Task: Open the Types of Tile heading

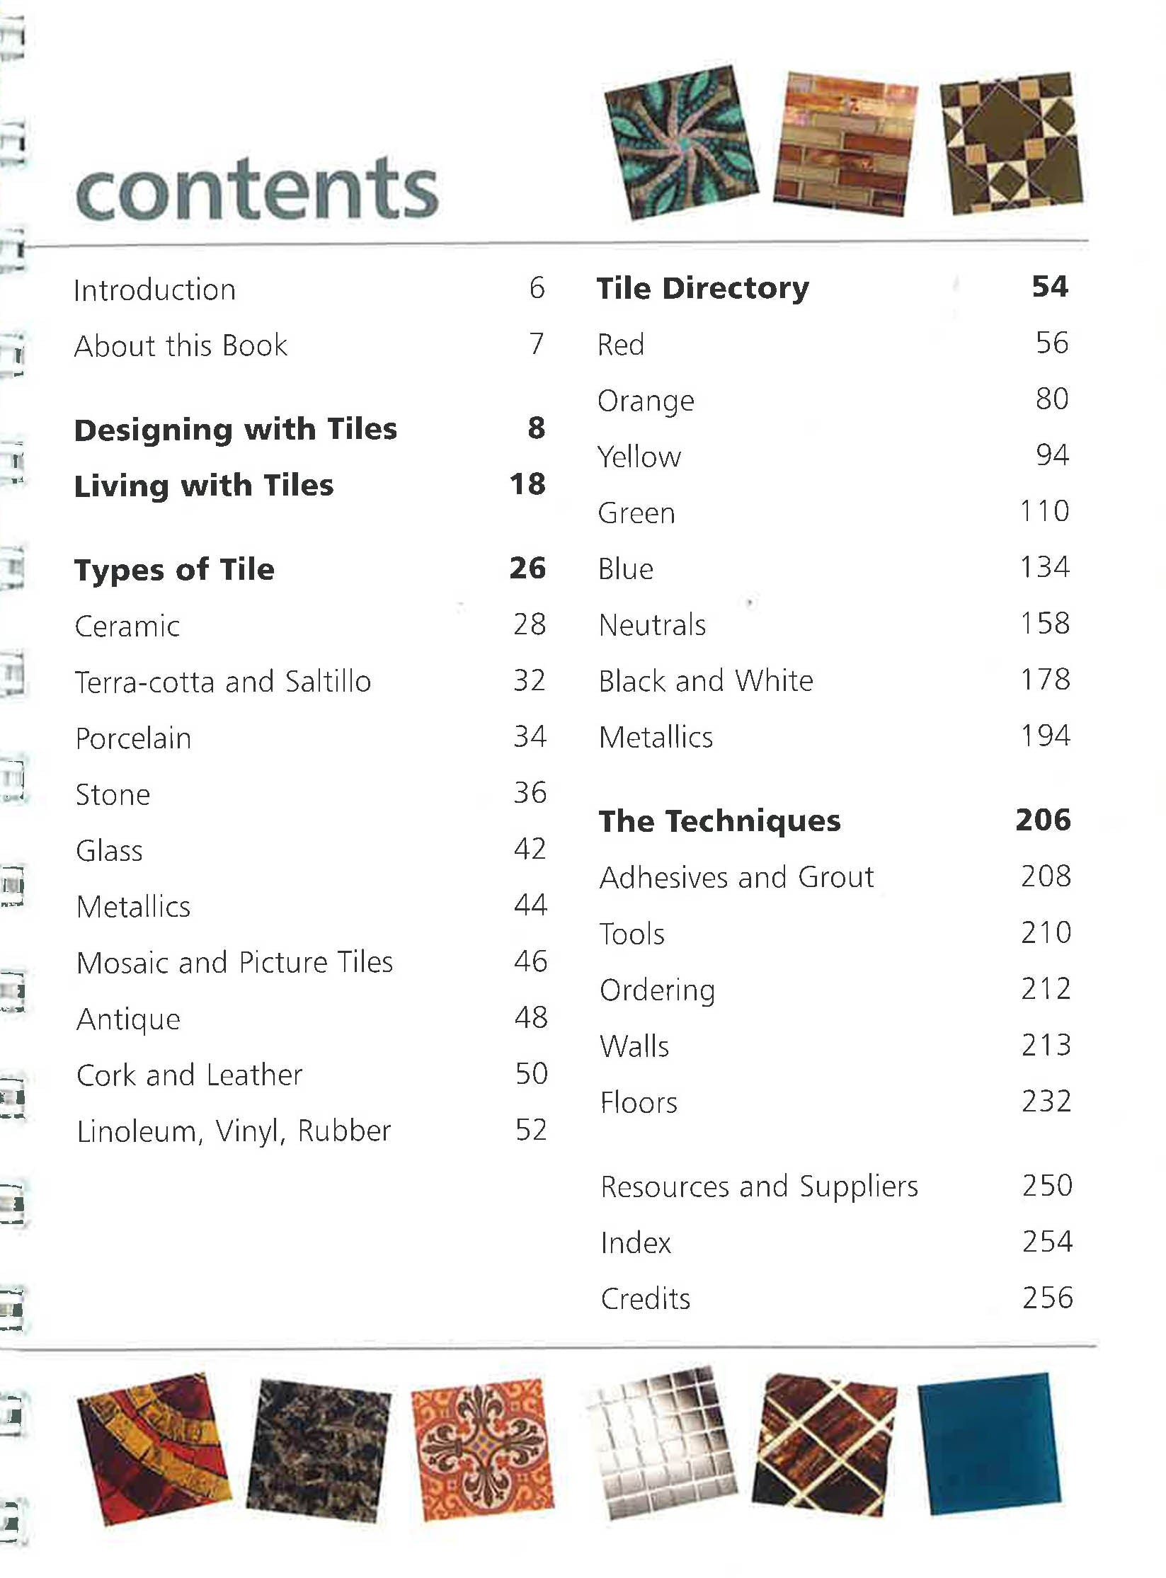Action: [x=174, y=570]
